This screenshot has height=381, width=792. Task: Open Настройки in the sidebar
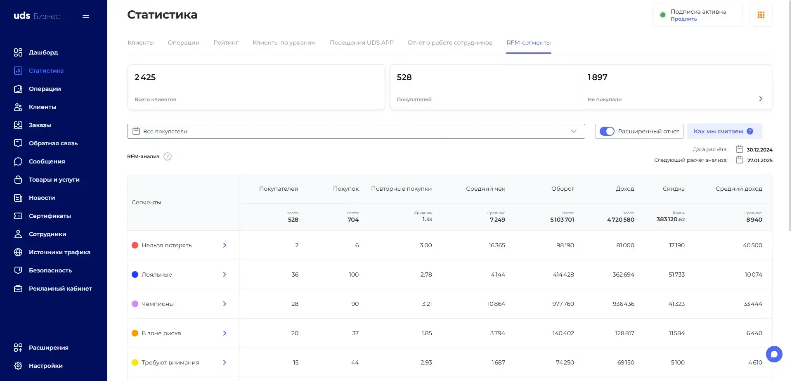(46, 366)
